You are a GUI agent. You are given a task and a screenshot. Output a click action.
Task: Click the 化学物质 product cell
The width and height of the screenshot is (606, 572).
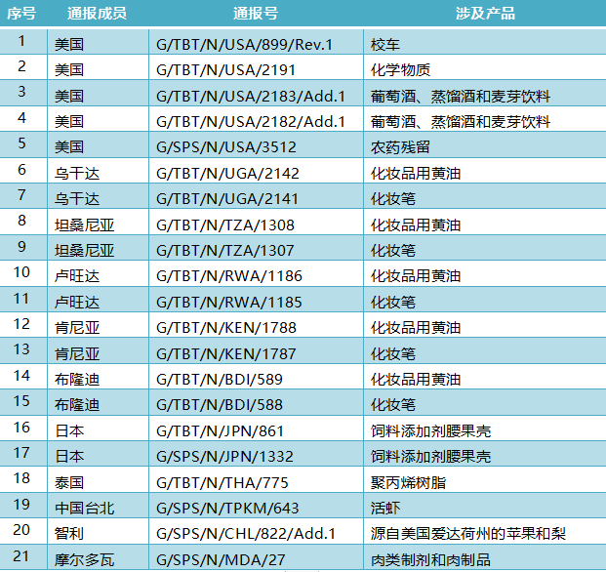pyautogui.click(x=485, y=67)
